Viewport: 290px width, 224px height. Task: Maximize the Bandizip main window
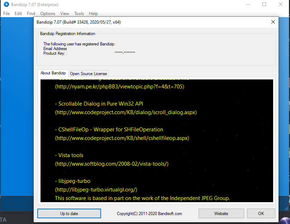[264, 4]
